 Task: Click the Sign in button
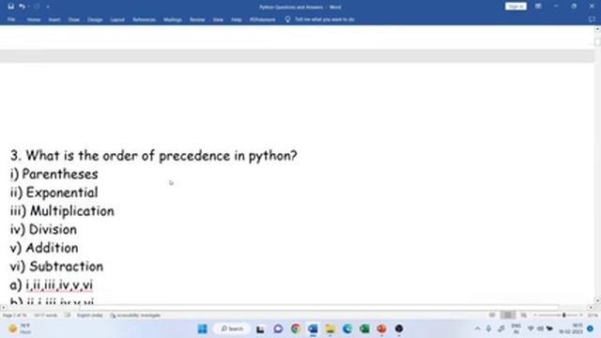(x=516, y=7)
